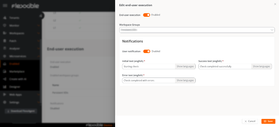
Task: Click the Monitor shield icon in the sidebar
Action: coord(5,25)
